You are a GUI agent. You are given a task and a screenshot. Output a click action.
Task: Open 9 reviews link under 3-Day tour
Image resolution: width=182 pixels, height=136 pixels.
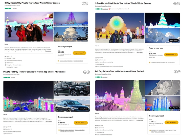click(14, 9)
